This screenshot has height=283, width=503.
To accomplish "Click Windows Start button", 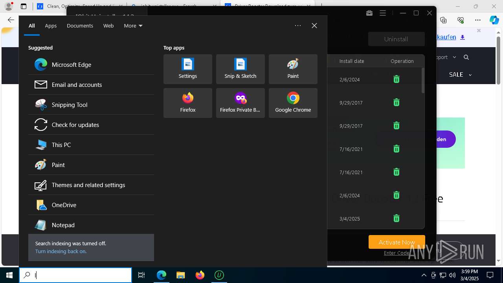I will 9,275.
